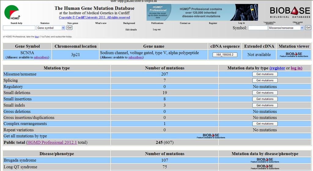313x171 pixels.
Task: Open Locus-specific databases link
Action: pos(270,23)
